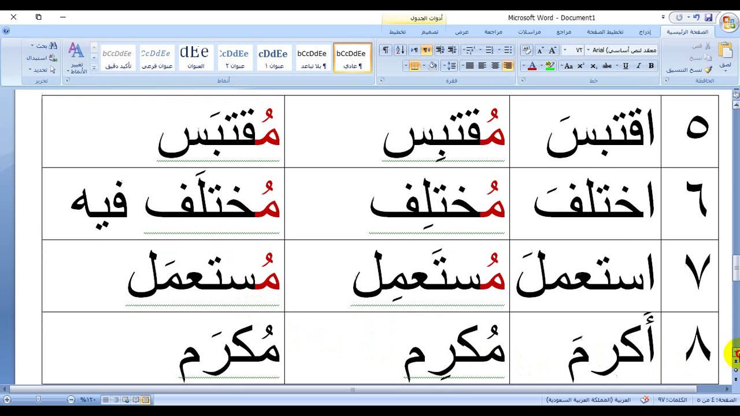Toggle Bold formatting

pos(651,66)
